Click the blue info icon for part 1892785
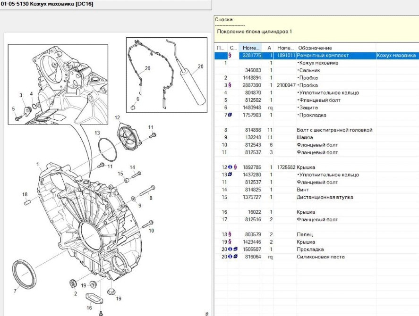Image resolution: width=419 pixels, height=316 pixels. [x=230, y=167]
